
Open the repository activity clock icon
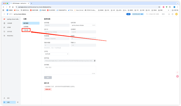pos(4,32)
